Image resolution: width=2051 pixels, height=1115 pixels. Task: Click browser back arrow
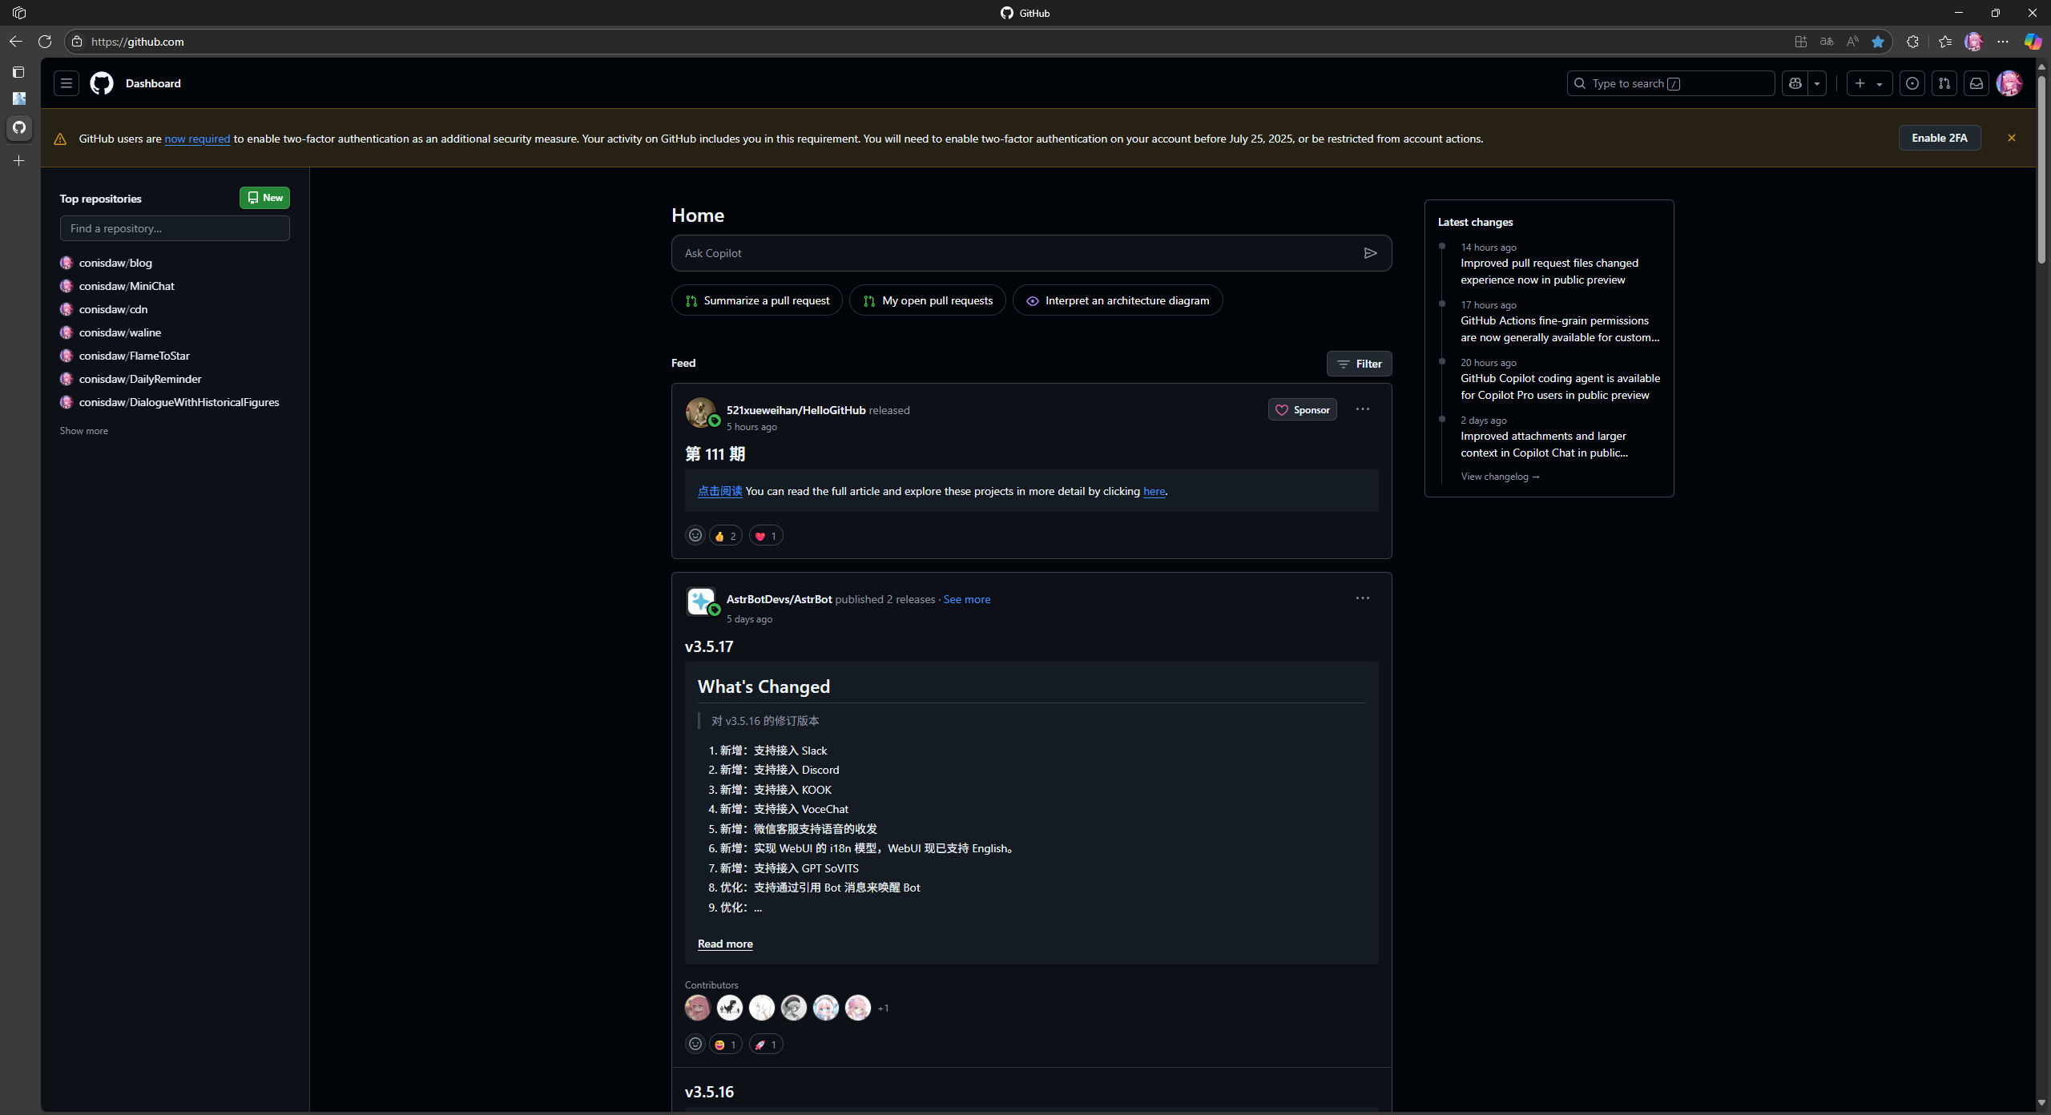click(x=16, y=42)
